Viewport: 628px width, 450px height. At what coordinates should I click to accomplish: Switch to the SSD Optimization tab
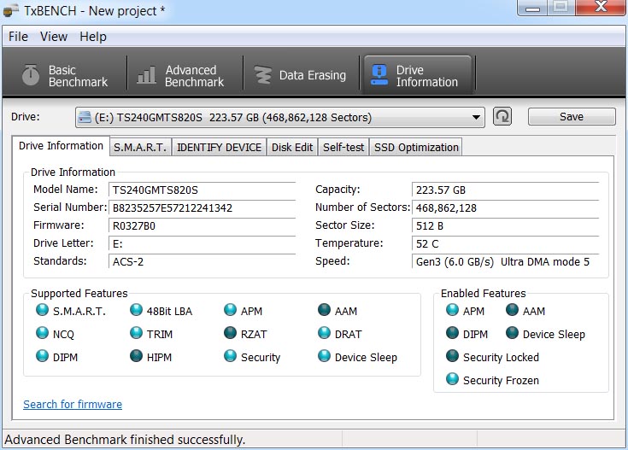416,148
